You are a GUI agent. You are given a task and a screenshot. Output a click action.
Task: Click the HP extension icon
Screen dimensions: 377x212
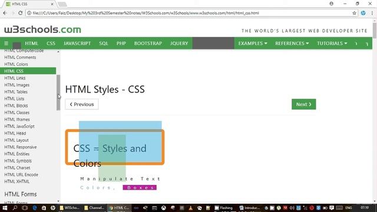click(363, 13)
